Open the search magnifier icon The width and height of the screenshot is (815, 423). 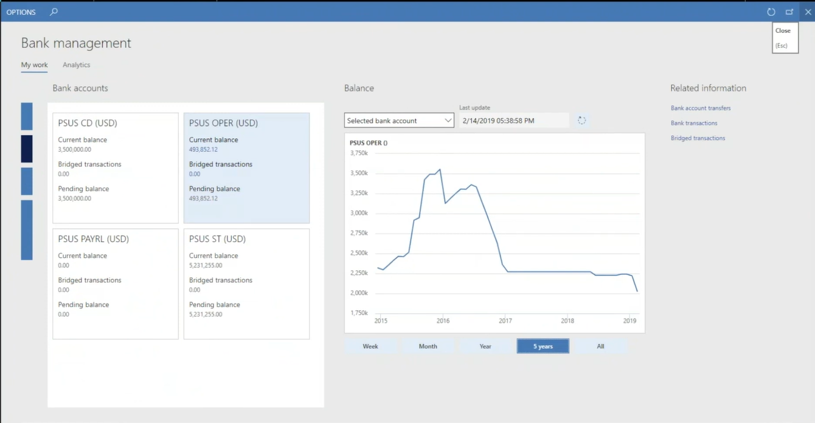[54, 12]
